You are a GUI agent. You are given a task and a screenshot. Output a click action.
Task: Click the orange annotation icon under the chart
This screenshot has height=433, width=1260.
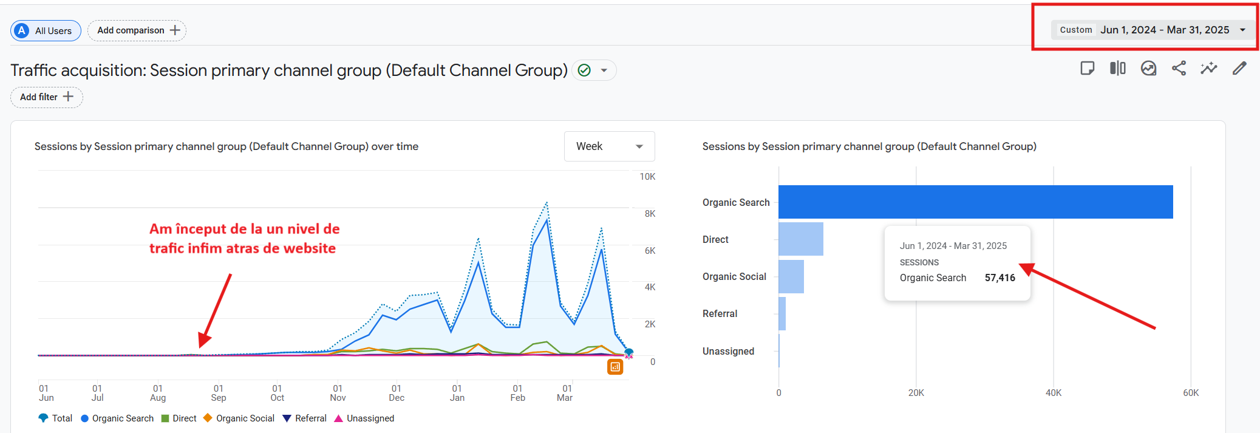615,367
